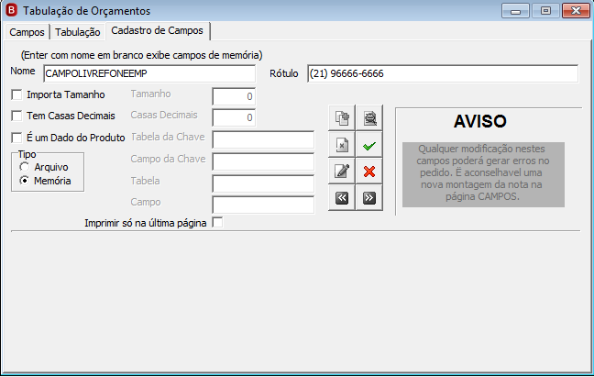Viewport: 594px width, 377px height.
Task: Click the delete record document icon
Action: (x=342, y=145)
